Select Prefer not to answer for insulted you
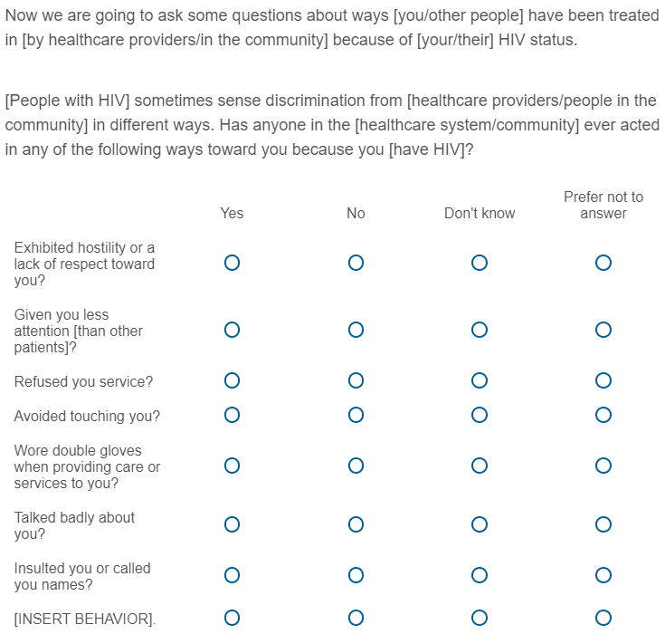The image size is (665, 634). 603,575
